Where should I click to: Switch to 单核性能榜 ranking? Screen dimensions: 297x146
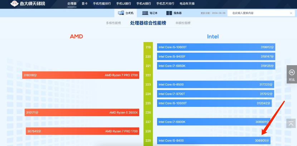point(182,23)
